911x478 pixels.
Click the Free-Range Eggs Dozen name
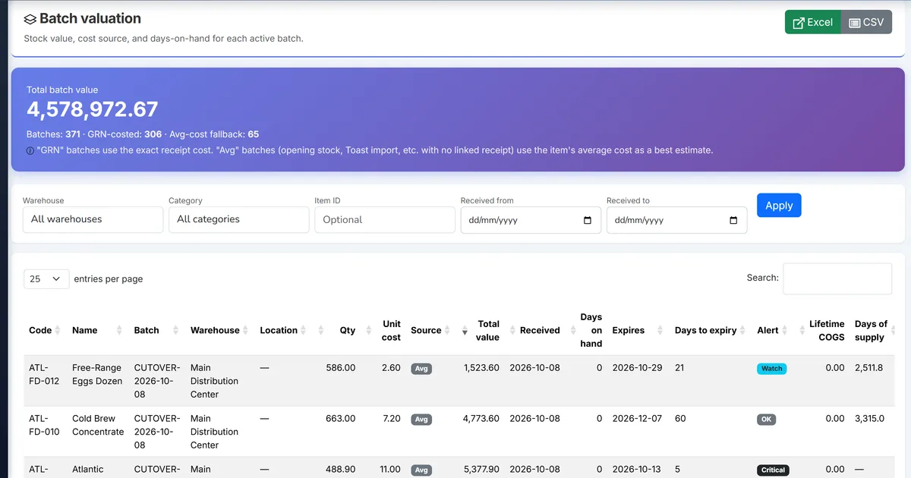click(x=97, y=374)
